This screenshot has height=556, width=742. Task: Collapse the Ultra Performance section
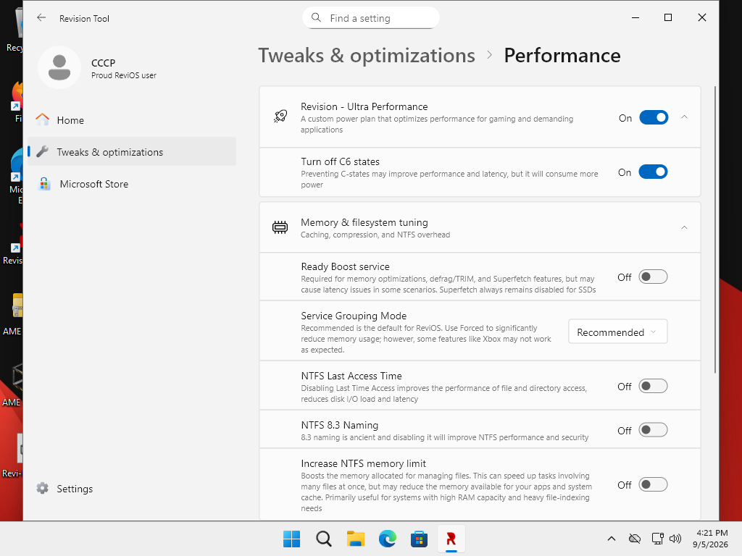click(x=684, y=117)
